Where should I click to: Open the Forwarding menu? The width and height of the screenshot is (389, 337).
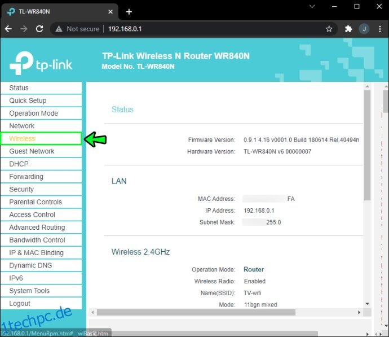pos(41,177)
